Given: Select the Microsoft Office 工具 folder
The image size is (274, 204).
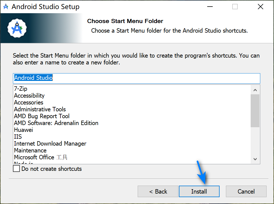Looking at the screenshot, I should (41, 157).
